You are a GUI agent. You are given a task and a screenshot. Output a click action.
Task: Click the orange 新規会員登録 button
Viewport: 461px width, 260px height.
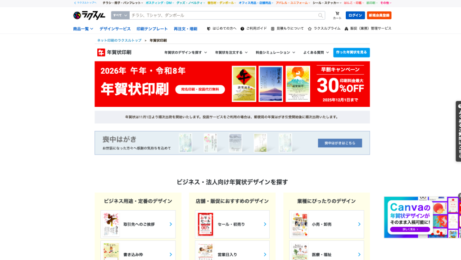pyautogui.click(x=379, y=15)
